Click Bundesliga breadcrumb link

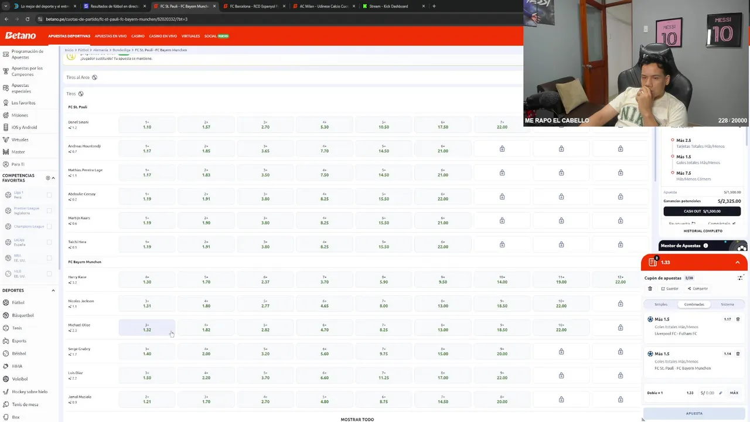tap(122, 50)
